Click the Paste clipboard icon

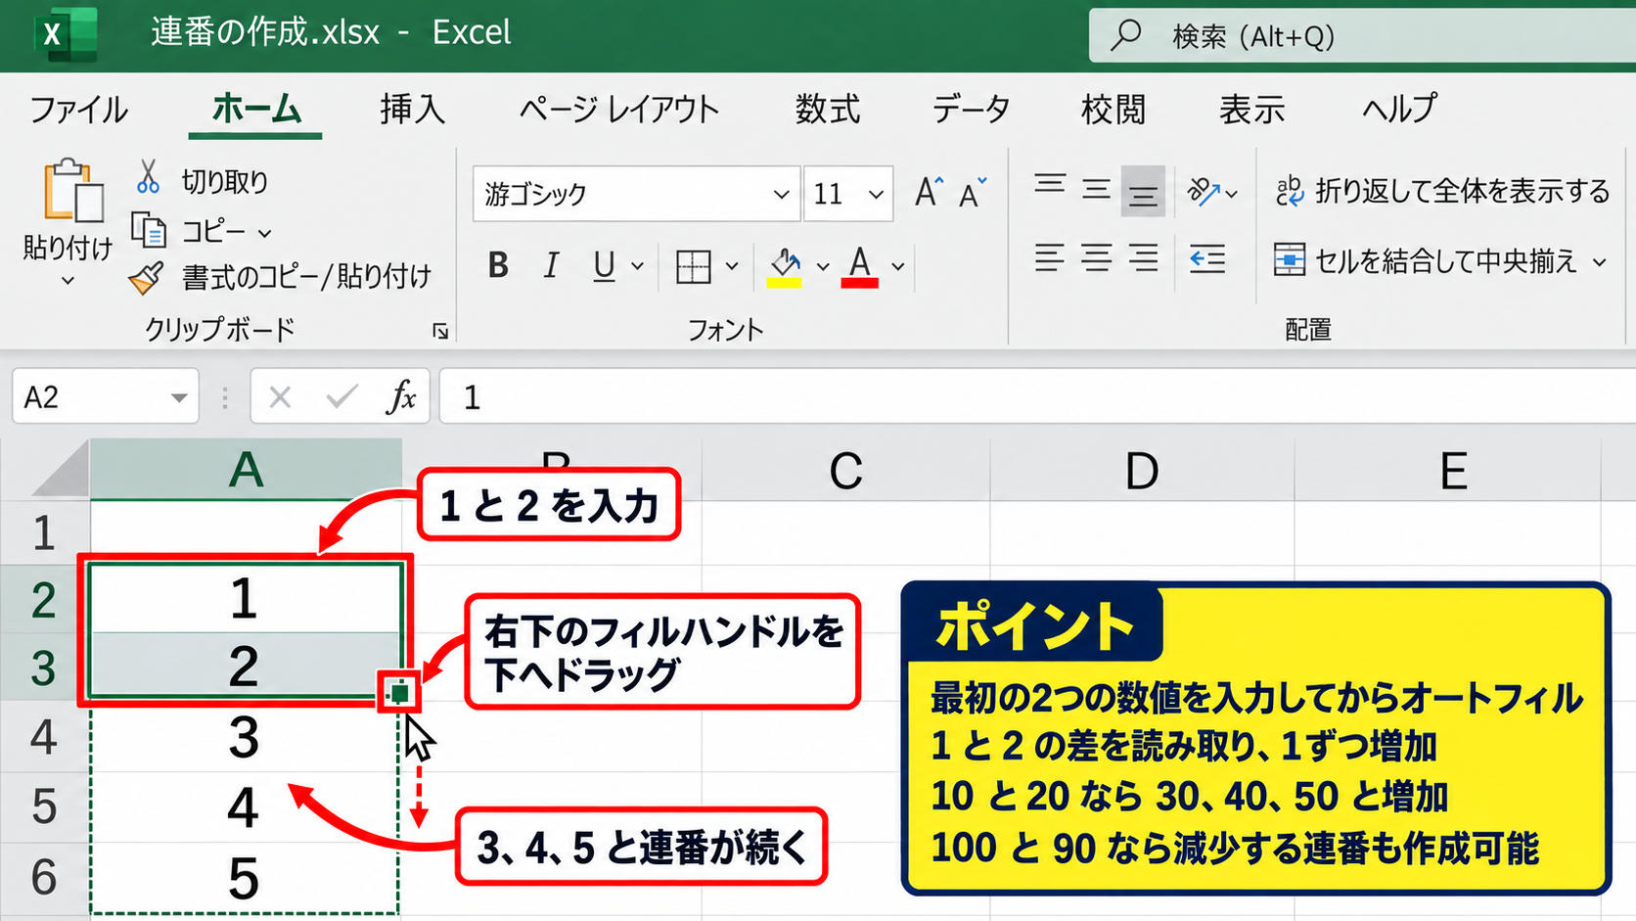pos(72,191)
